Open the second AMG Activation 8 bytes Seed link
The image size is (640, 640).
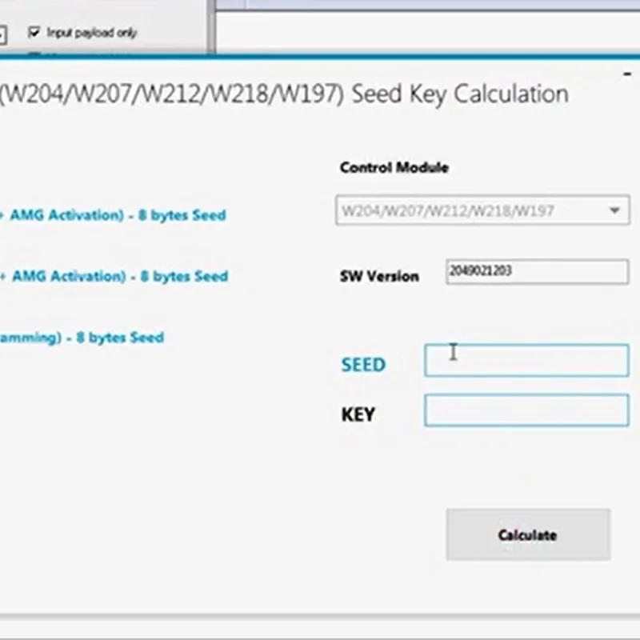coord(114,276)
